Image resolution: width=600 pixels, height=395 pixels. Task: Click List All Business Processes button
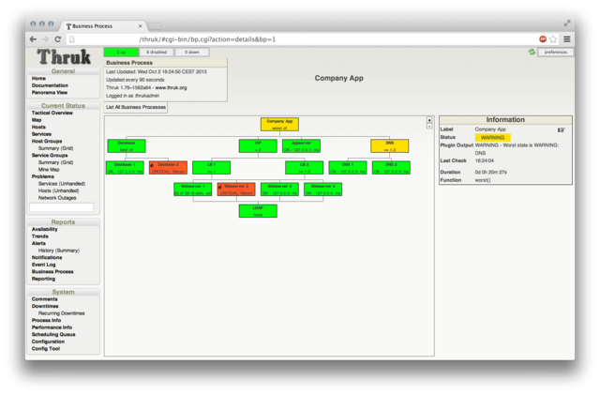pos(135,108)
